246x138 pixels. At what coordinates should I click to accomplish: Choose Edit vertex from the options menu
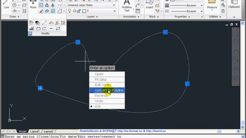pos(107,85)
